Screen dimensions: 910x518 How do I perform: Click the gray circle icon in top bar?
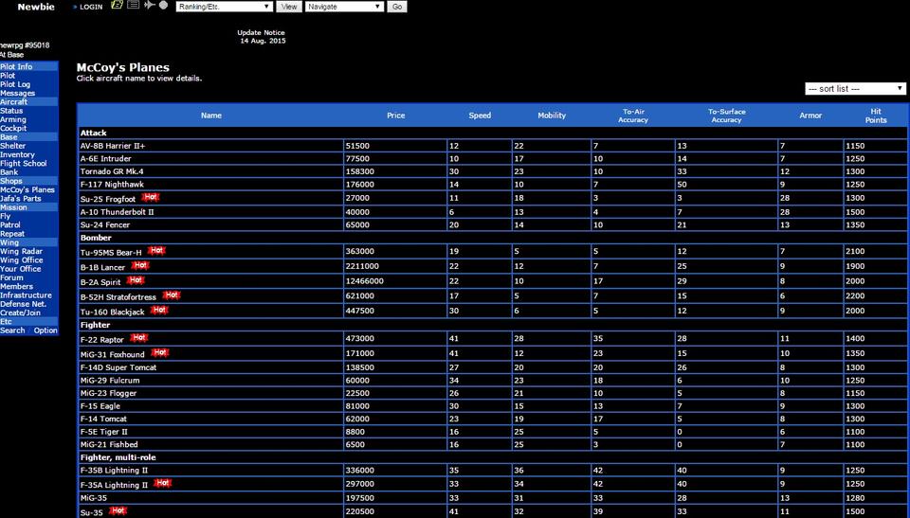coord(163,6)
